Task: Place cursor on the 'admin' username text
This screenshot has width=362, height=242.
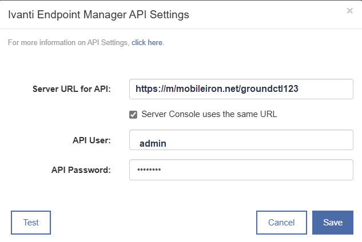Action: pos(153,144)
